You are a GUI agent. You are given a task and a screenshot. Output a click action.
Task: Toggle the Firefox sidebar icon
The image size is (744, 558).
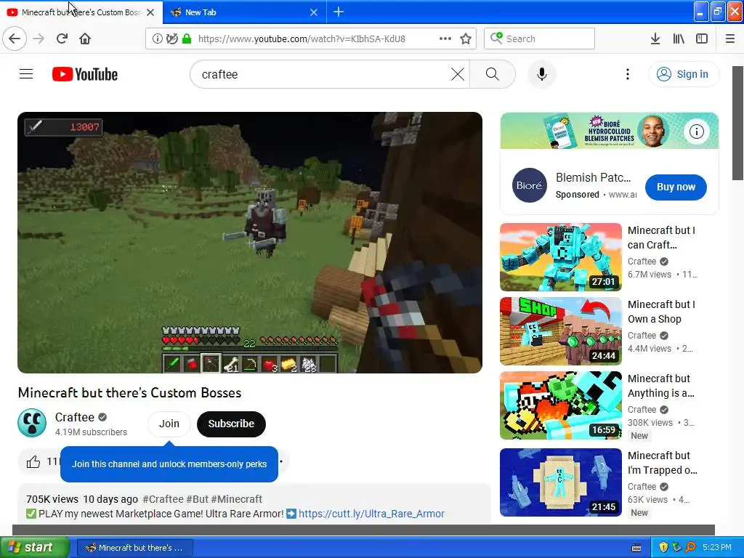click(702, 39)
